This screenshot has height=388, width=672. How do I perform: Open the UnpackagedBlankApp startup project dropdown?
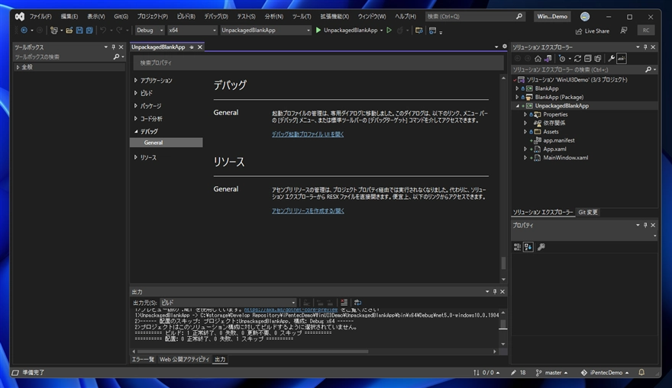(x=265, y=30)
